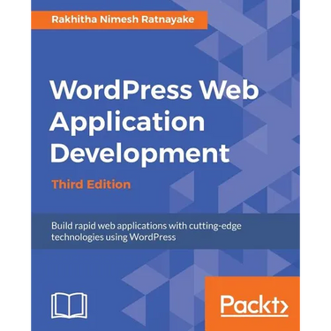Click author name Rakhitha Nimesh Ratnayake
Image resolution: width=331 pixels, height=331 pixels.
(x=123, y=19)
